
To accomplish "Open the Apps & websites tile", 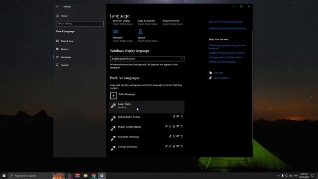I will tap(148, 22).
